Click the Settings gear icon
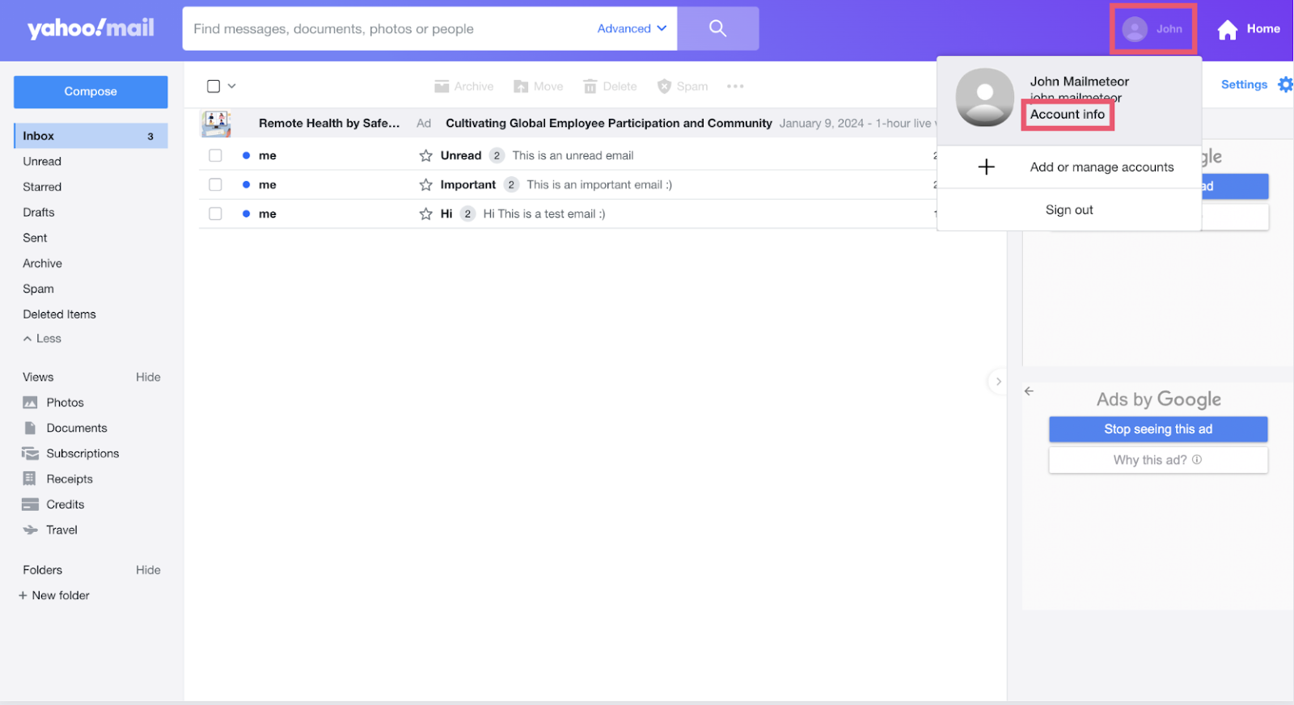Screen dimensions: 1294x705 coord(1285,84)
